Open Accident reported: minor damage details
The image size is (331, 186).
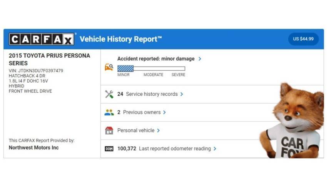tap(156, 59)
